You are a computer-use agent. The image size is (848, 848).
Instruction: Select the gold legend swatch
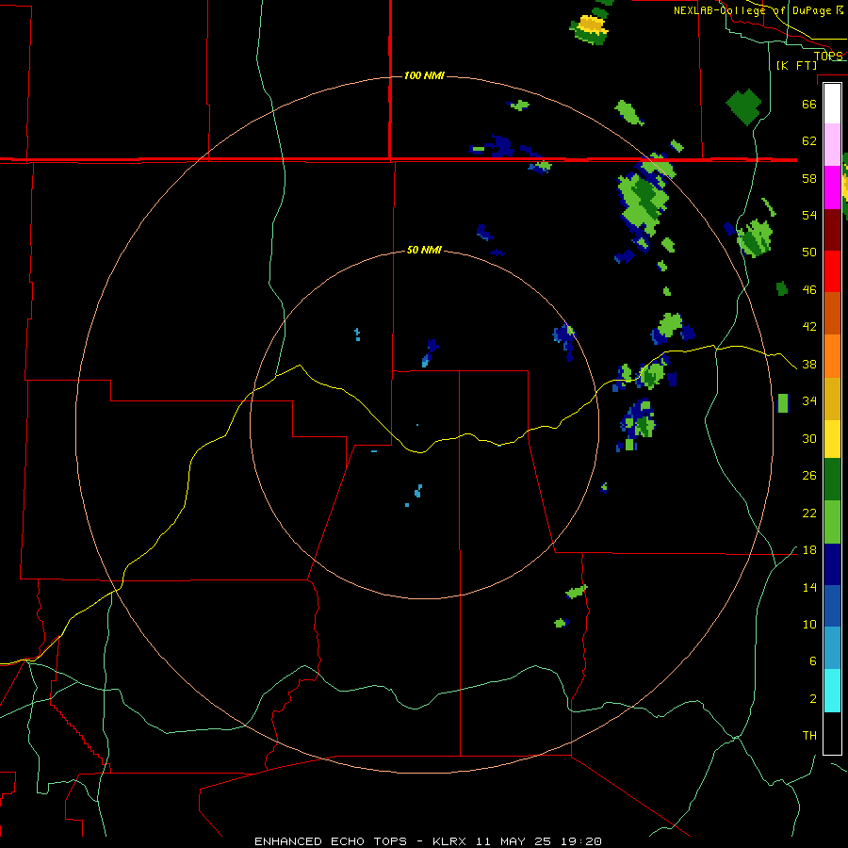tap(832, 399)
